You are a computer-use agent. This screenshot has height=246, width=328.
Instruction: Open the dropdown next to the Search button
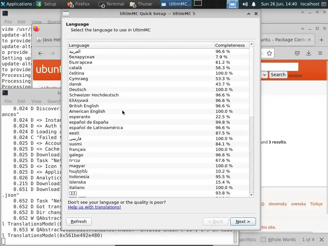265,75
